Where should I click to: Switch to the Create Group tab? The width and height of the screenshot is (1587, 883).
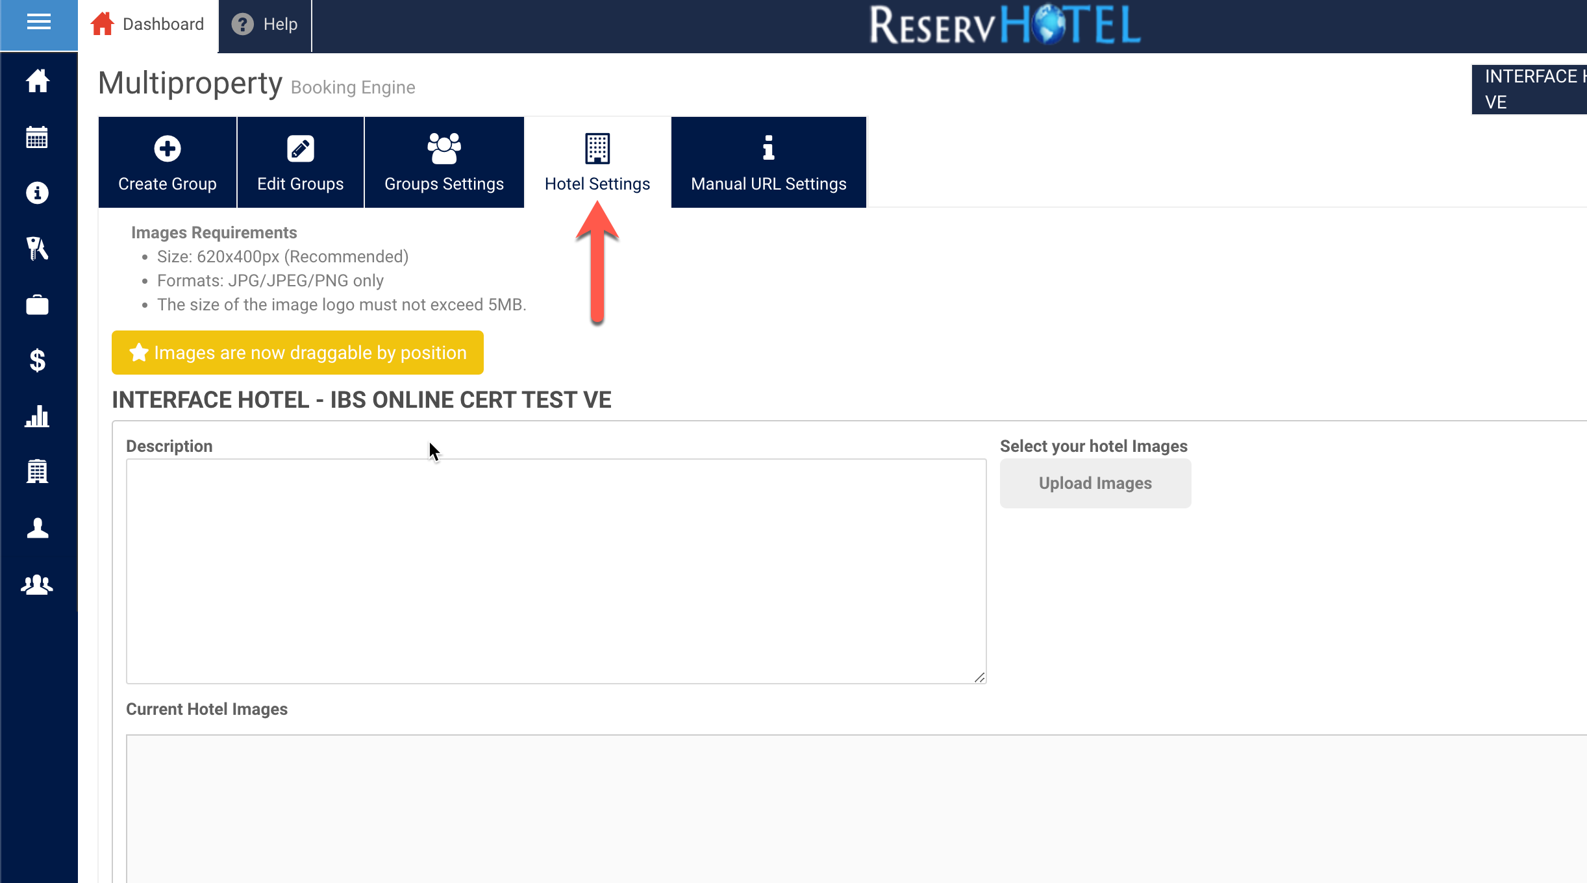[168, 162]
